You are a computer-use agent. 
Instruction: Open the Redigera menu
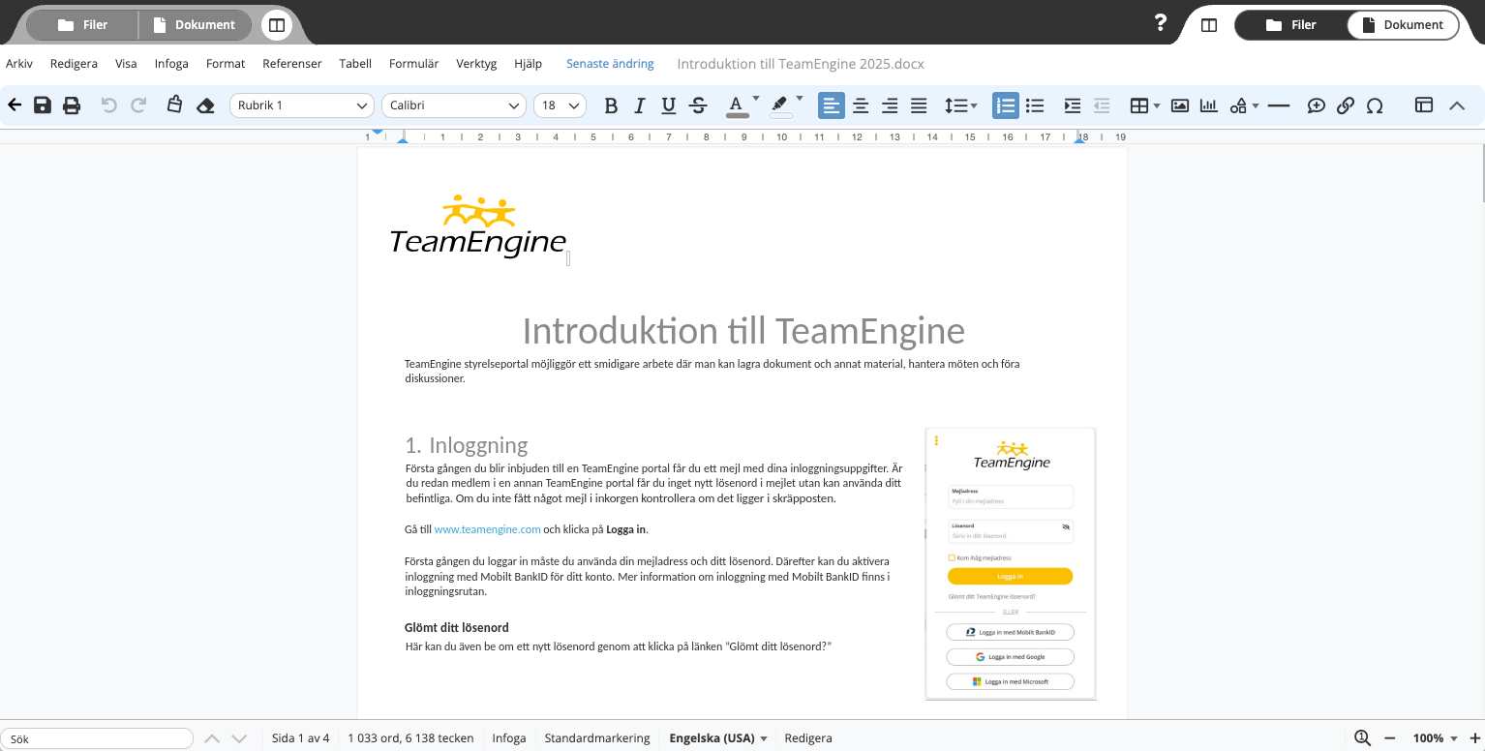tap(74, 64)
